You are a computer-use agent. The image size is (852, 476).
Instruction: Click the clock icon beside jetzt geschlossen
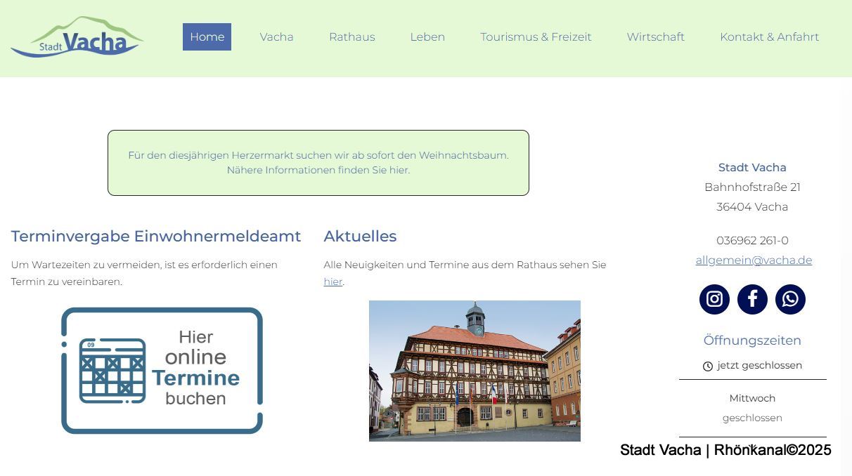pos(708,366)
